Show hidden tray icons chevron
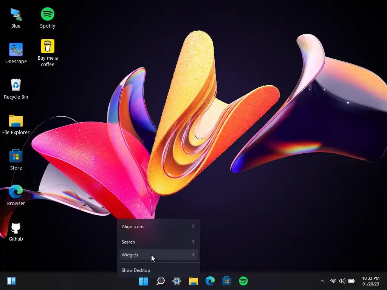Screen dimensions: 387x290 point(322,281)
